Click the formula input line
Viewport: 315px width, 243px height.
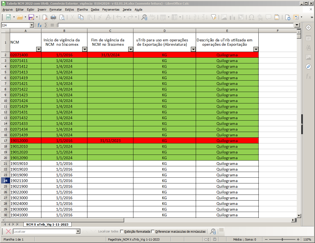point(176,25)
